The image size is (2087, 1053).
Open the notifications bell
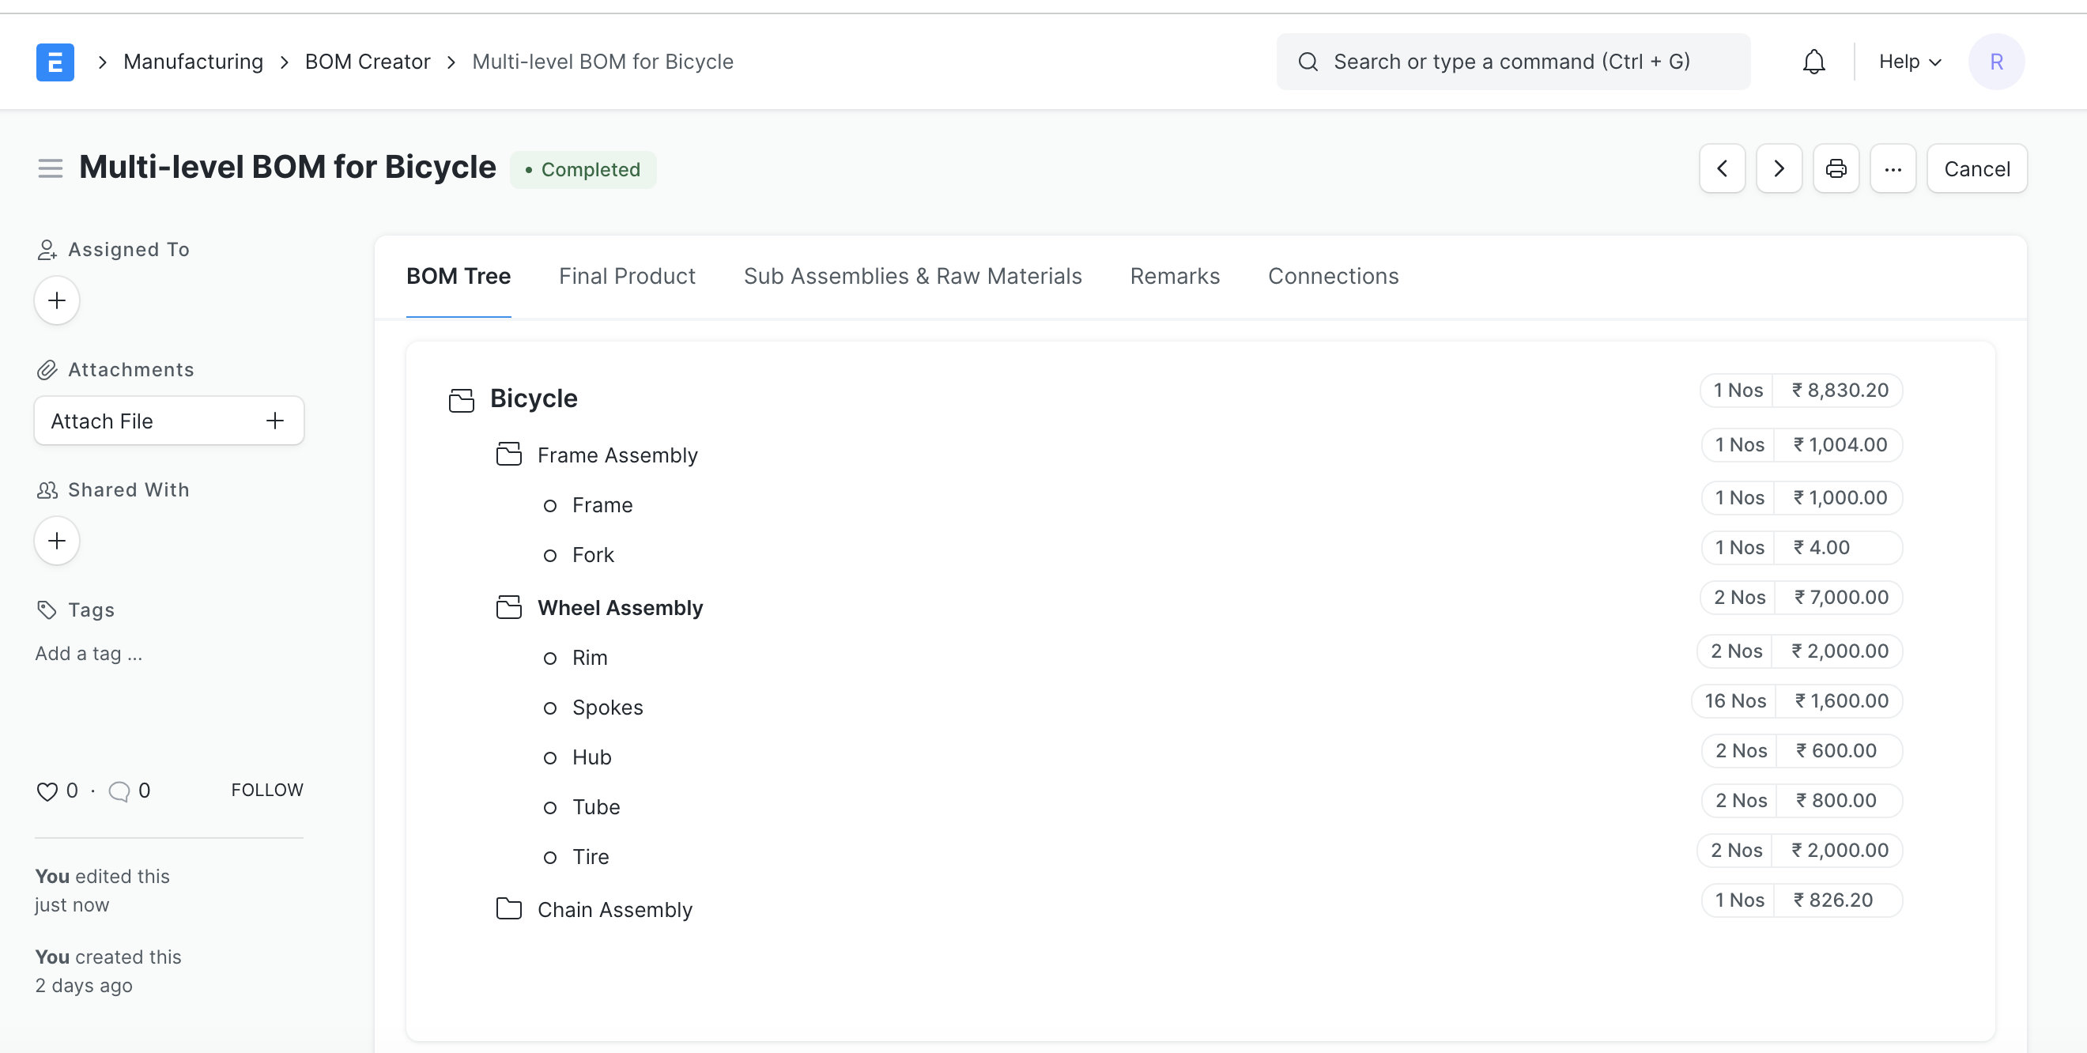pyautogui.click(x=1813, y=61)
